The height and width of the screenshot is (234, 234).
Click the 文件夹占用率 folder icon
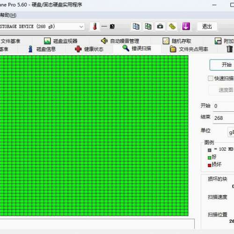[x=173, y=49]
